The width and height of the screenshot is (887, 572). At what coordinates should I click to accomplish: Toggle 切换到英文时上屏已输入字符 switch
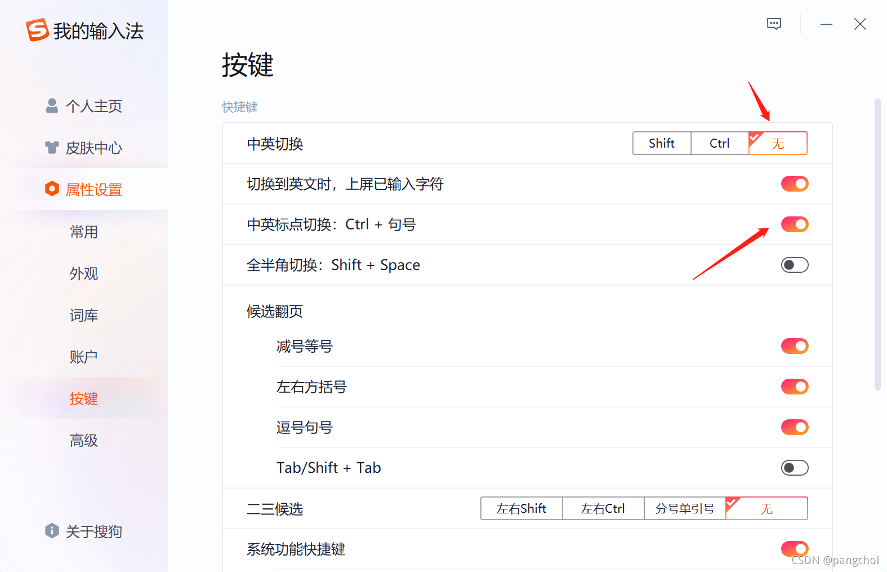point(795,184)
